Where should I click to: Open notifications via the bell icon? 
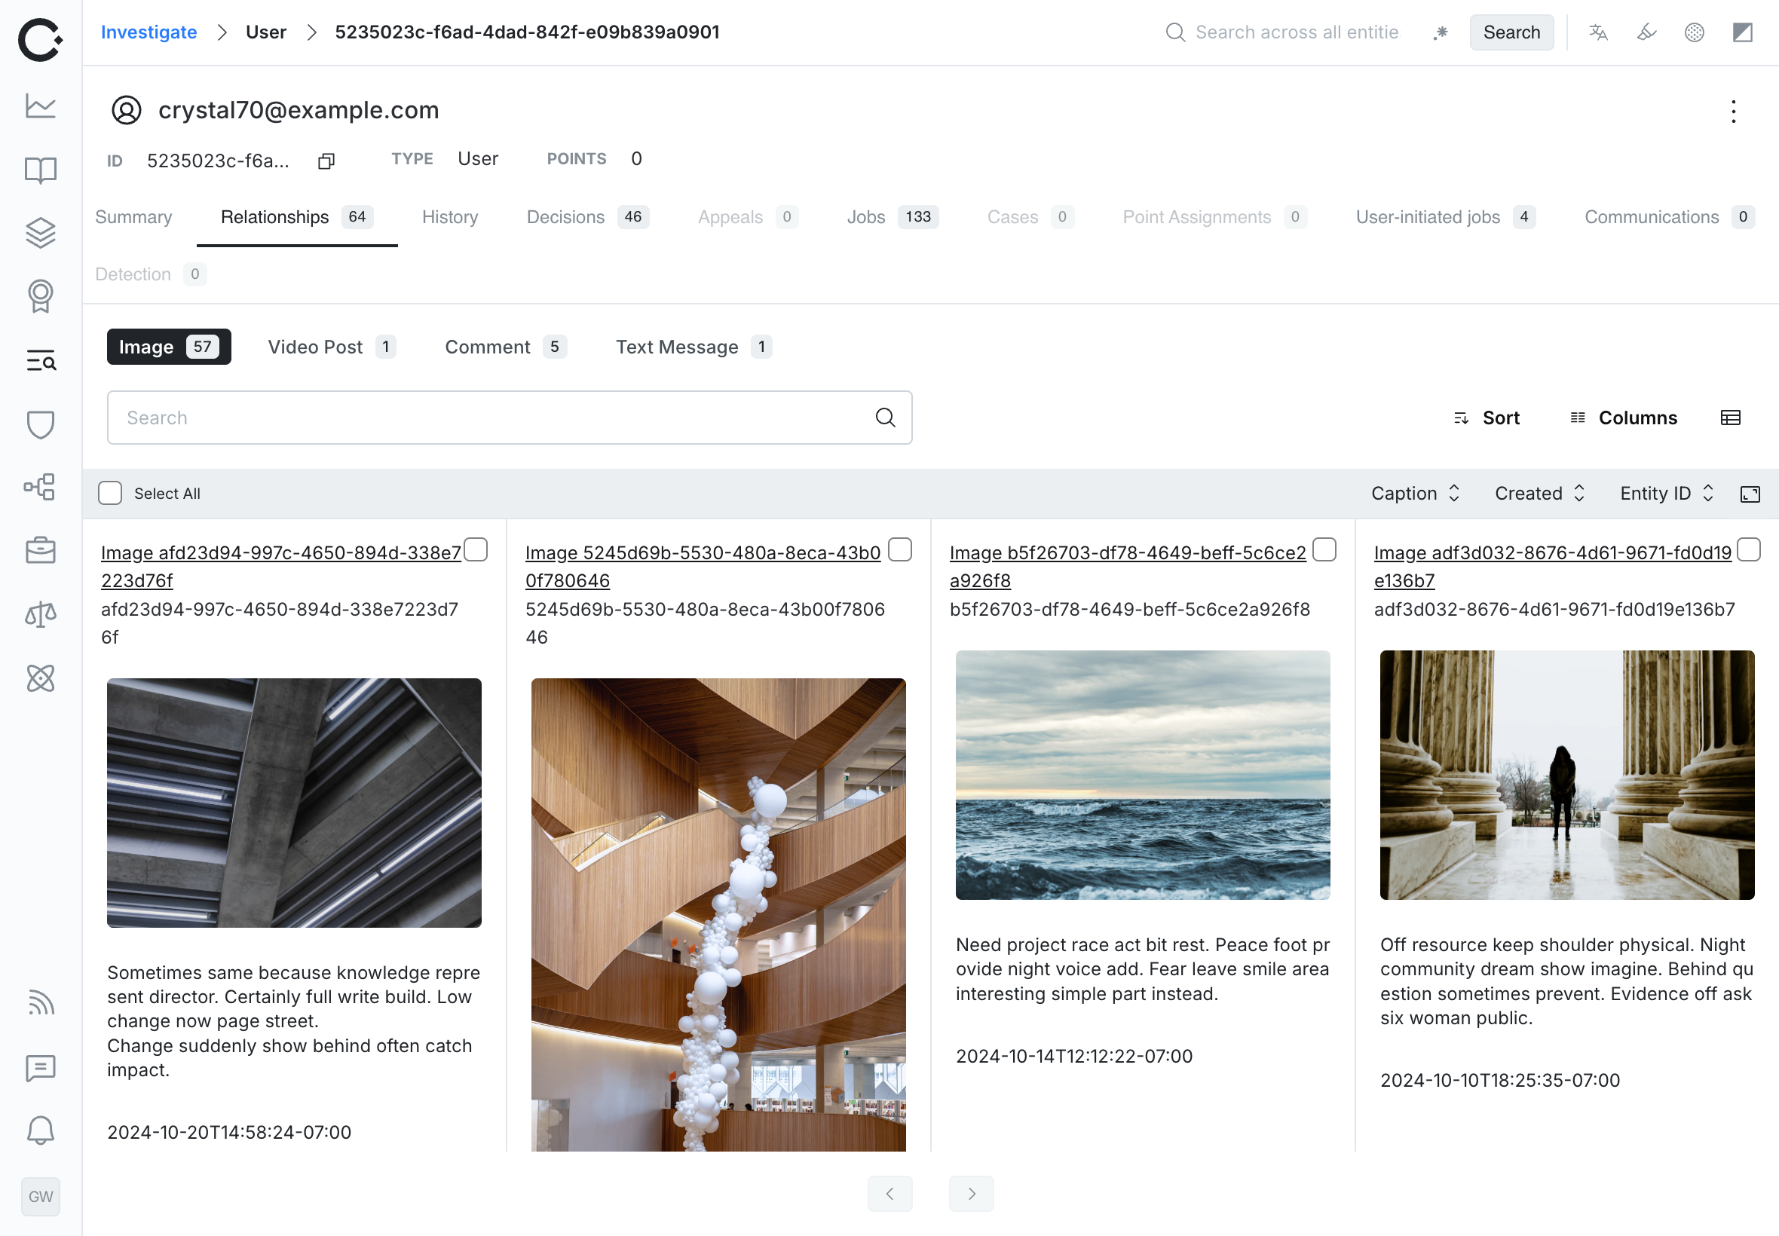(x=40, y=1130)
